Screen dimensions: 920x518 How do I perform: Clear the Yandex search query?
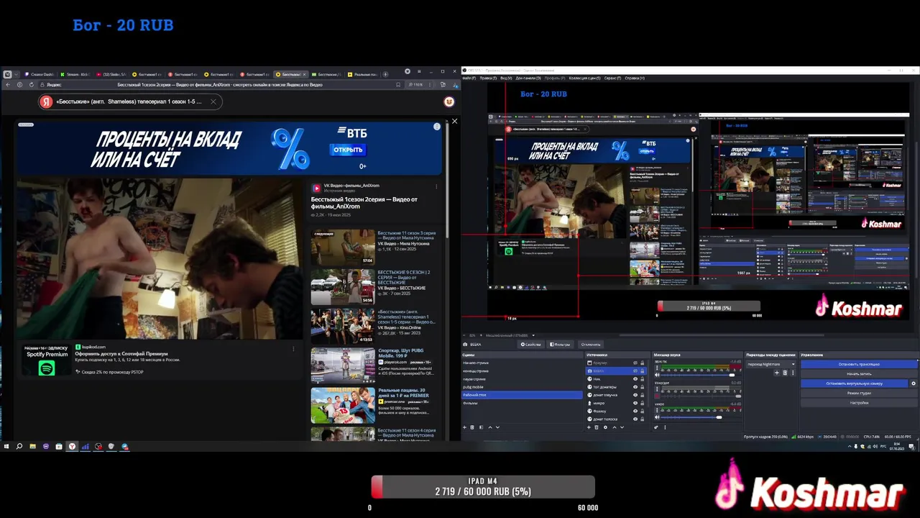pos(213,101)
